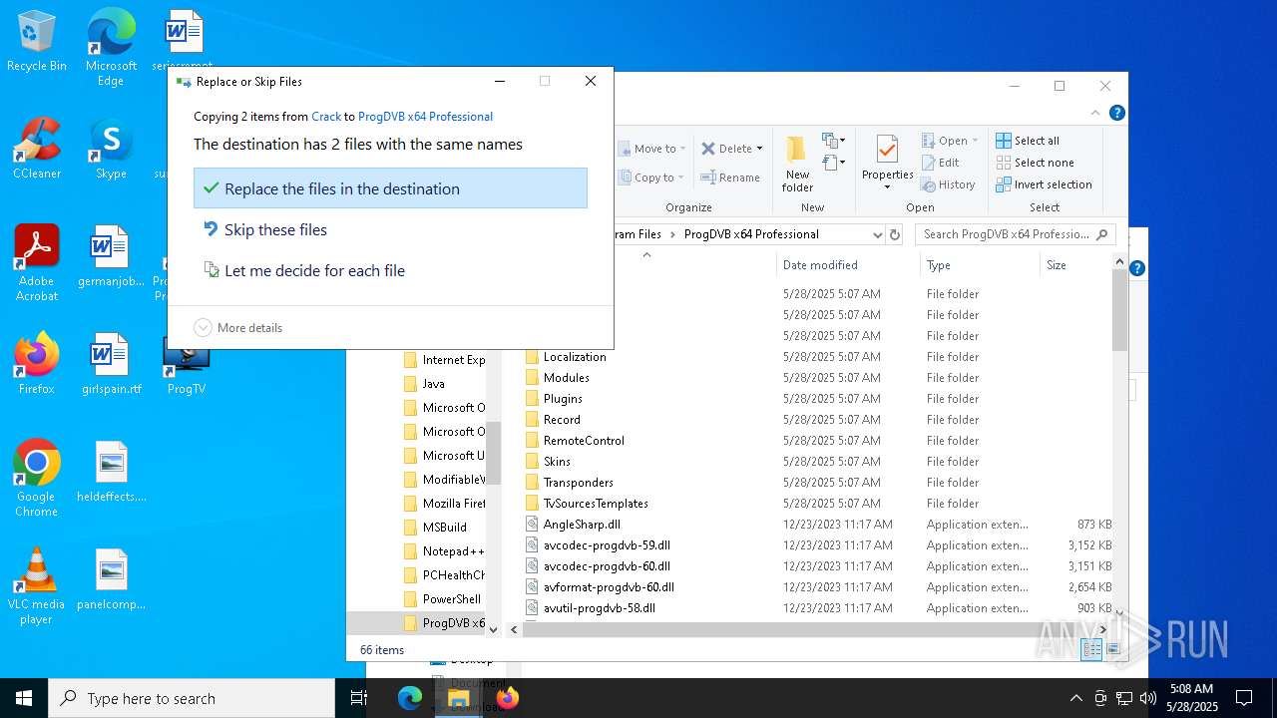
Task: Open Task View on the taskbar
Action: tap(359, 698)
